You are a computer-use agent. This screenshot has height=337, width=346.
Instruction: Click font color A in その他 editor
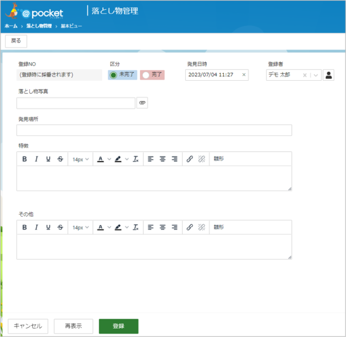(x=100, y=228)
